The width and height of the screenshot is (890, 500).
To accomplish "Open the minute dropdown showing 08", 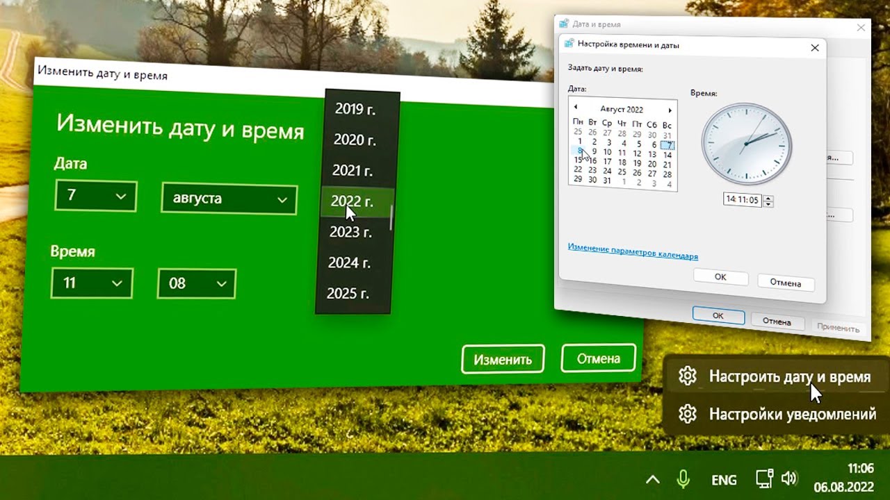I will [x=197, y=284].
